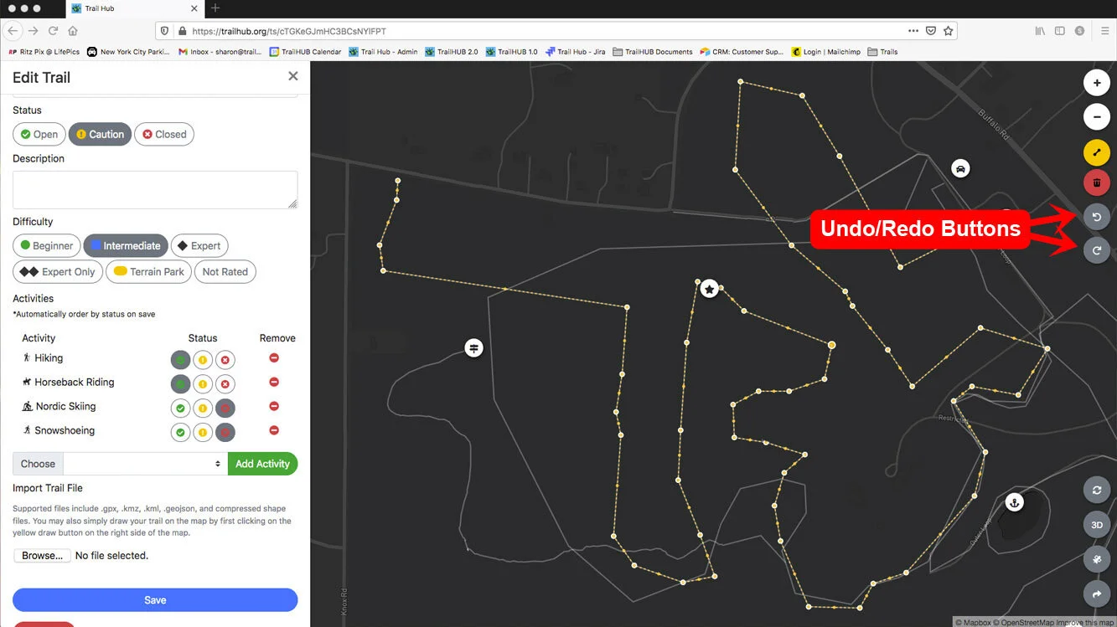Remove the Horseback Riding activity
The image size is (1117, 627).
[x=274, y=383]
